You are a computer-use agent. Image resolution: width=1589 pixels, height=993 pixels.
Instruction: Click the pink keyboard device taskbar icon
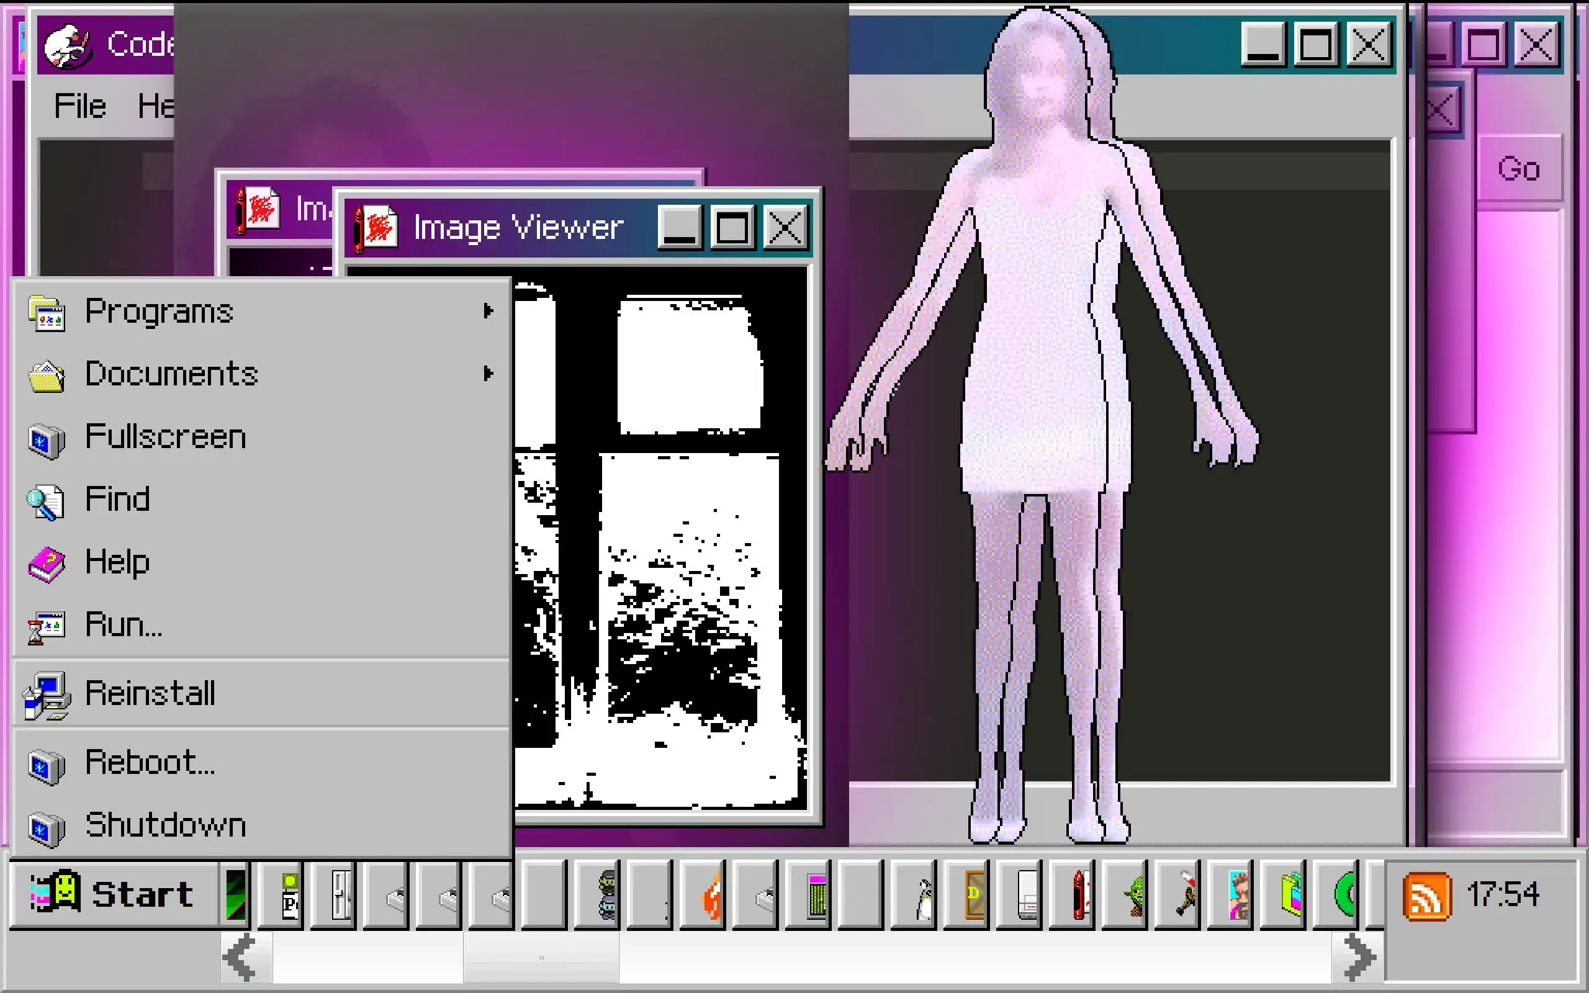pos(816,895)
